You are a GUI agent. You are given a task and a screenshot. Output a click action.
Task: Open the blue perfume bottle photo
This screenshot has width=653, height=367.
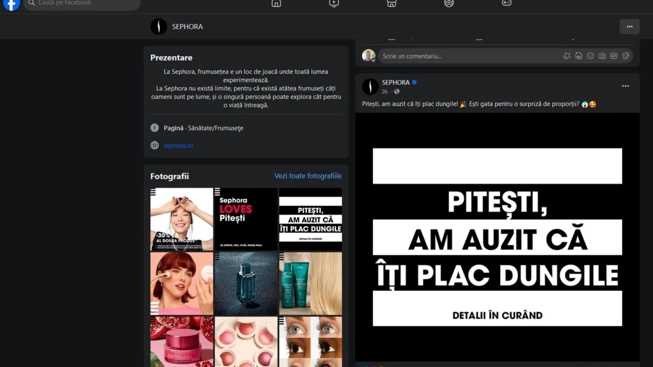click(x=246, y=283)
